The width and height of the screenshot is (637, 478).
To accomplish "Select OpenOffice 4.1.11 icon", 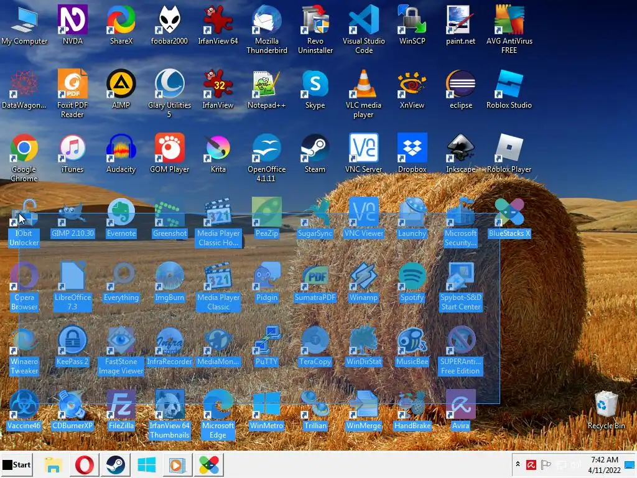I will [x=266, y=157].
